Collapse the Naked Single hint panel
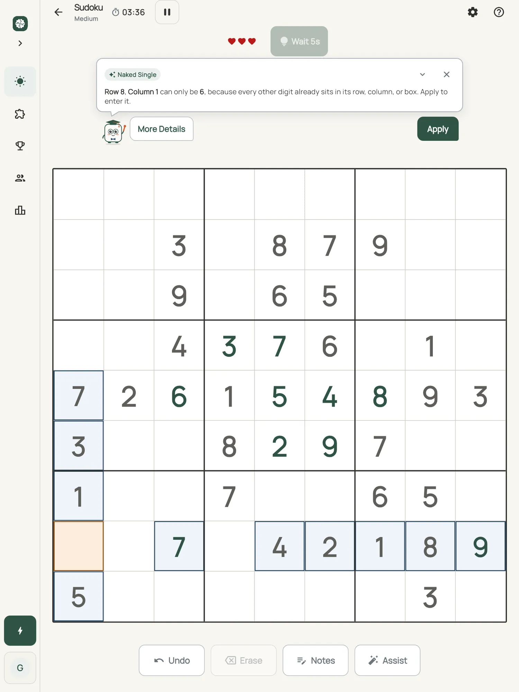The image size is (519, 692). pyautogui.click(x=422, y=74)
